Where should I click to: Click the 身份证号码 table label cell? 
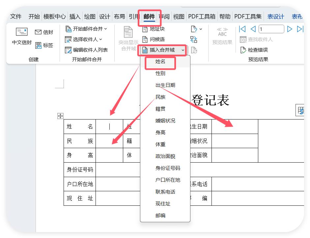point(80,170)
